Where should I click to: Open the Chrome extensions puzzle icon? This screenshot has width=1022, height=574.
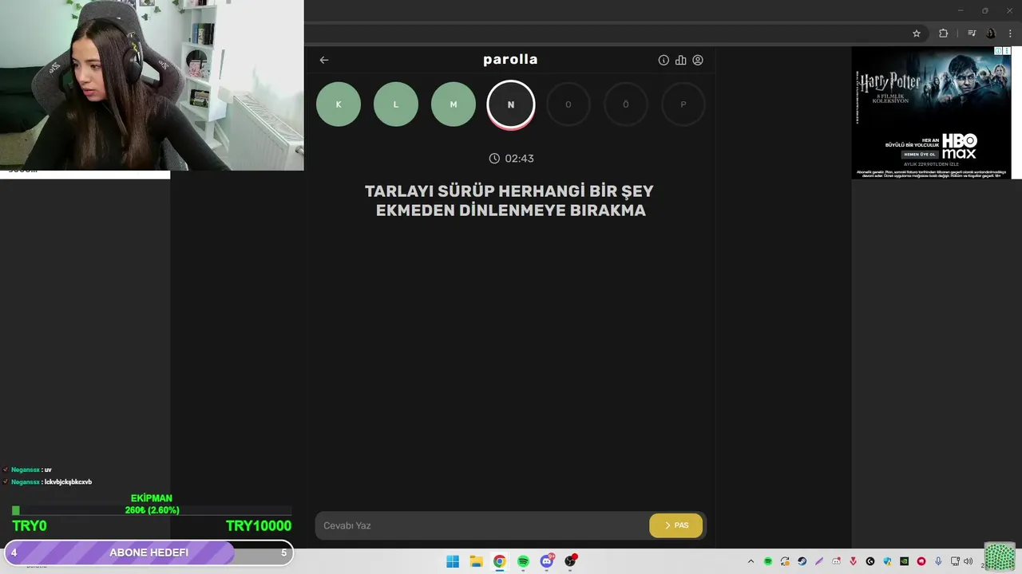click(x=944, y=33)
